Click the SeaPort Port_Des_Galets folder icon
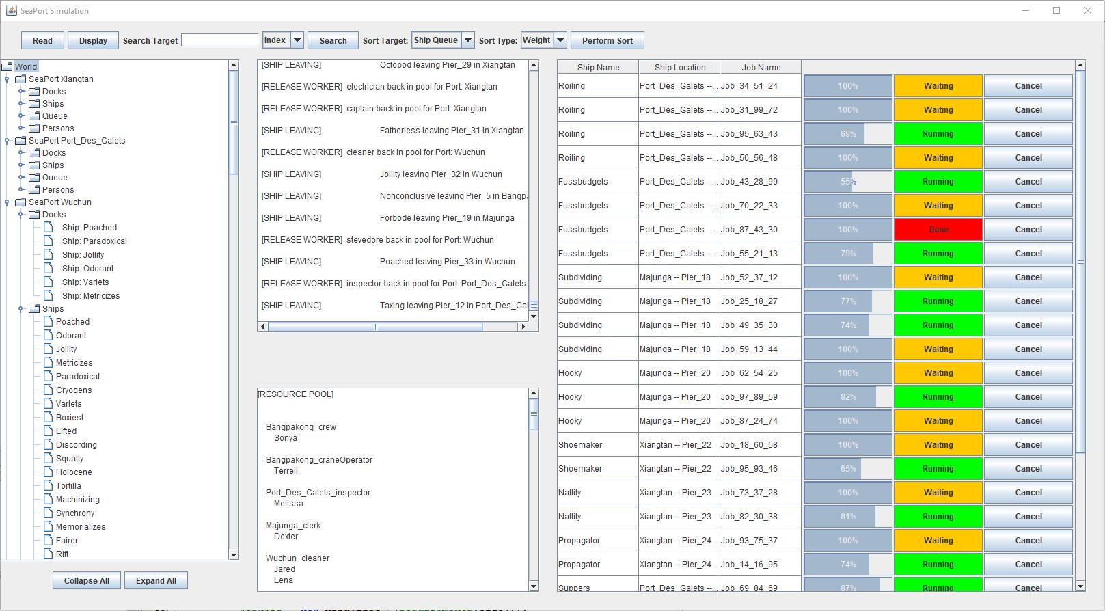This screenshot has width=1105, height=611. pos(21,141)
